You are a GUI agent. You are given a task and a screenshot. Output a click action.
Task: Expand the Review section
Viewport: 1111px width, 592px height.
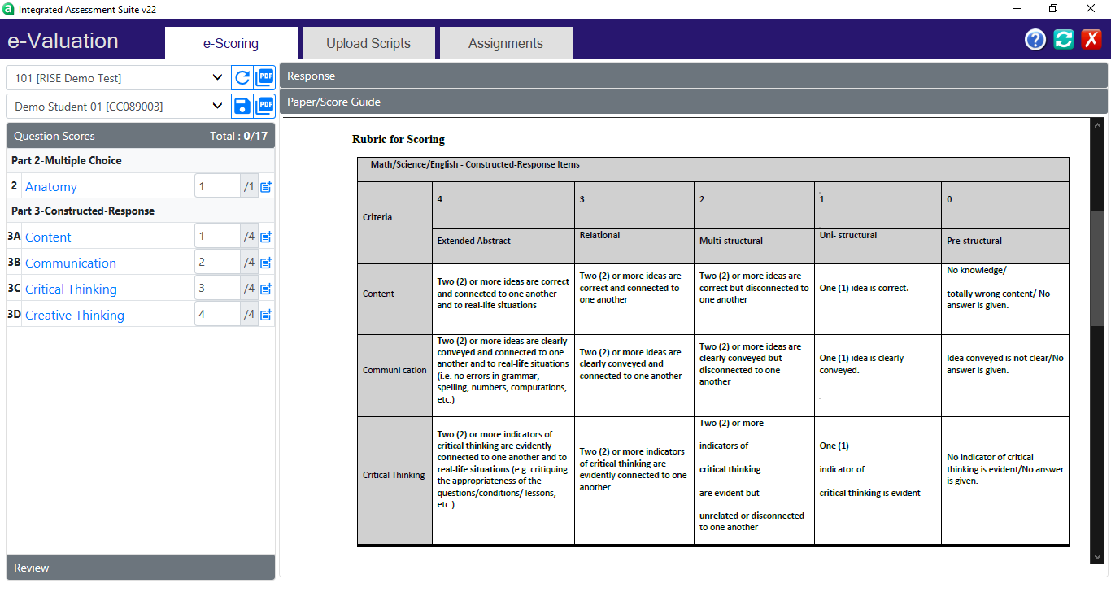click(141, 568)
